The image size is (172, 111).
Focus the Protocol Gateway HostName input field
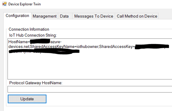pos(89,89)
